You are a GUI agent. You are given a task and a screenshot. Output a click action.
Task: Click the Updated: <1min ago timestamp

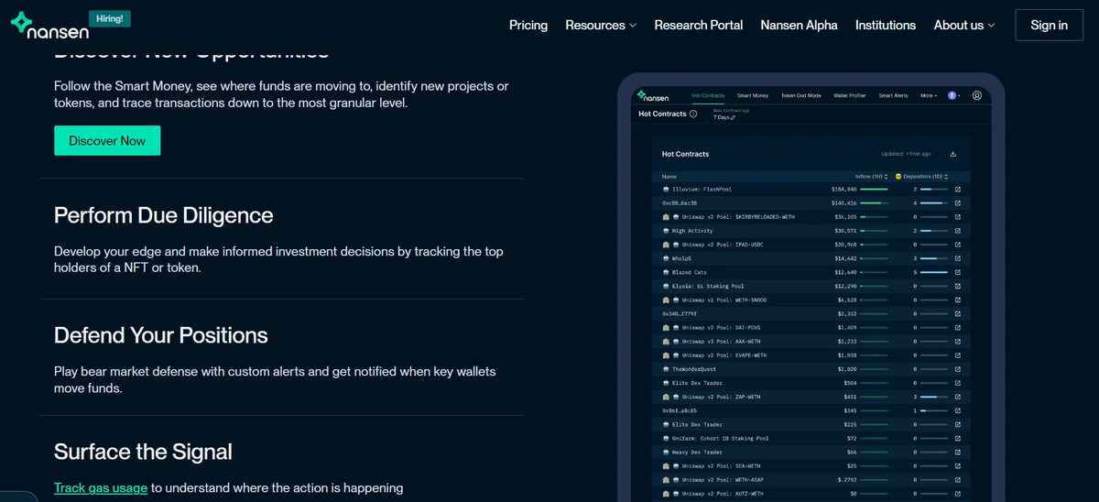(906, 154)
